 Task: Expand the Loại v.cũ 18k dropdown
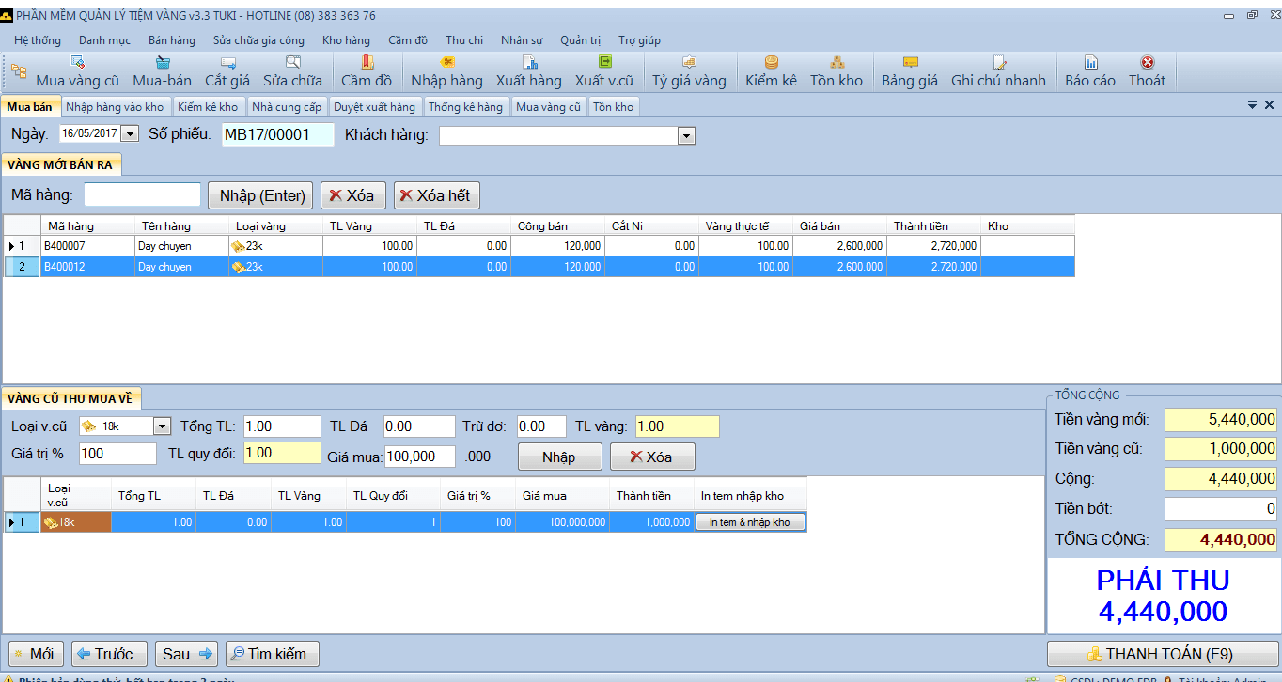[162, 426]
